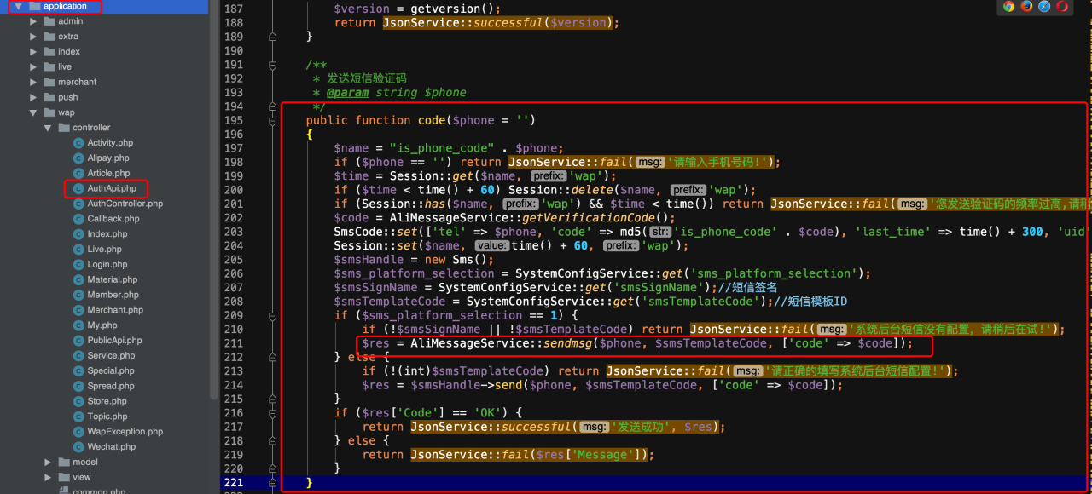The width and height of the screenshot is (1092, 494).
Task: Collapse the application folder arrow
Action: pos(18,6)
